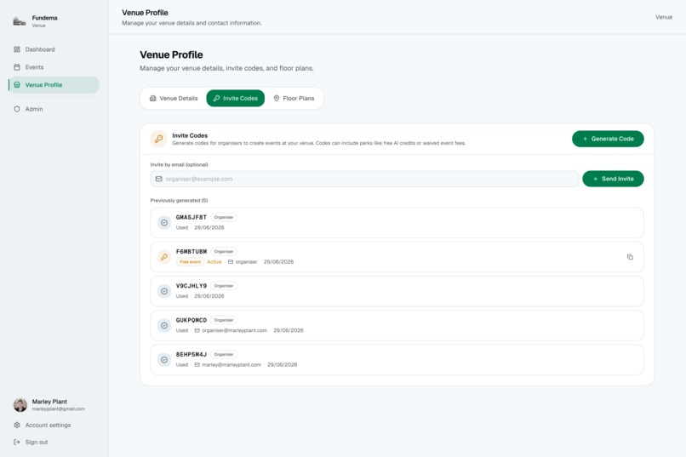This screenshot has height=457, width=686.
Task: Click the envelope icon in 8EHP5M4J row
Action: [197, 365]
